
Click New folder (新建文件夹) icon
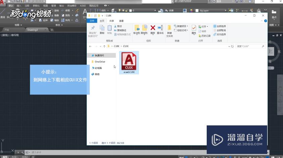[x=169, y=28]
